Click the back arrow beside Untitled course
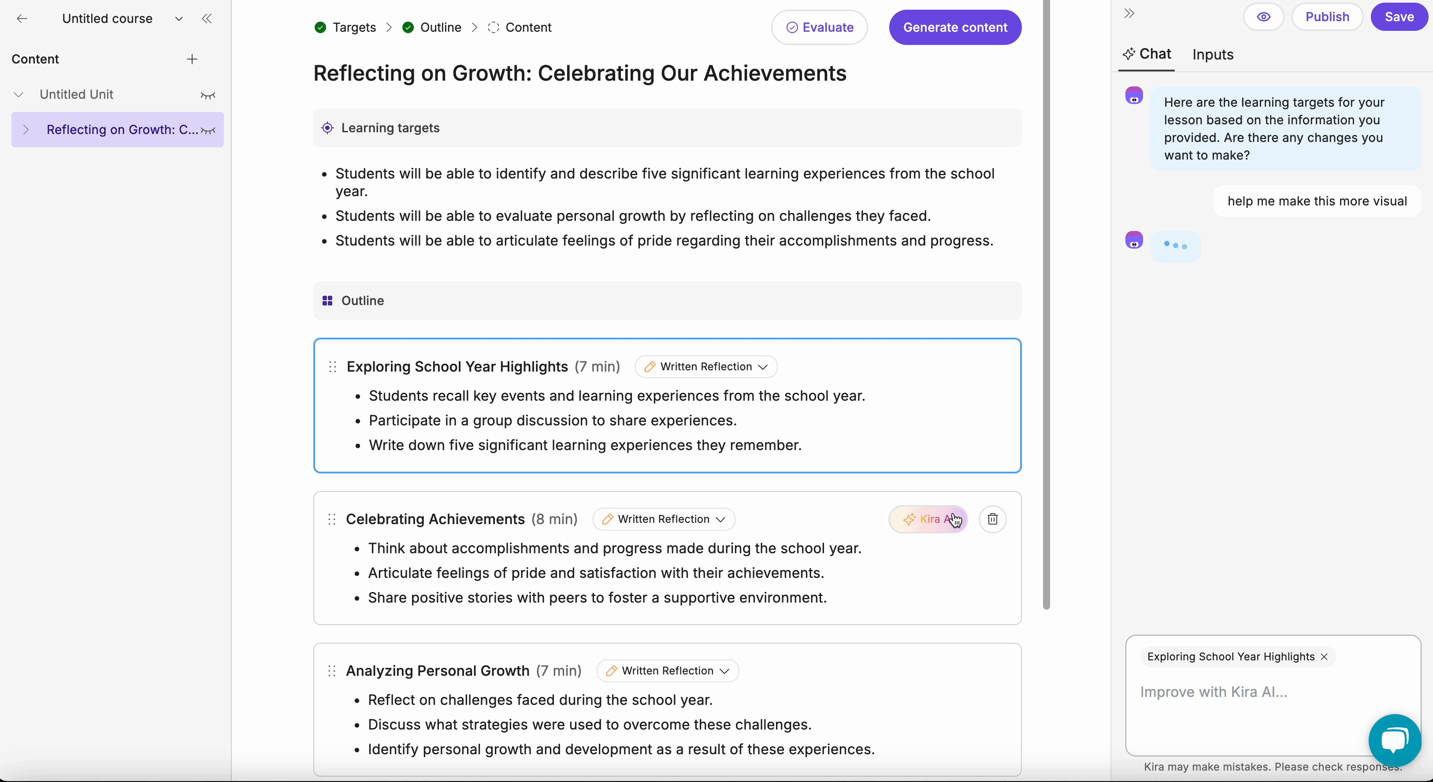The image size is (1433, 782). point(22,19)
